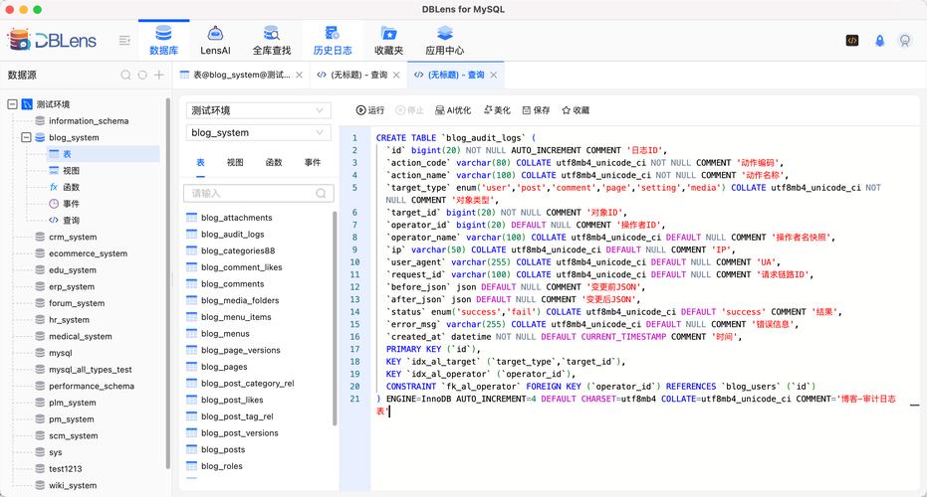Open the LensAI robot icon

[x=215, y=34]
